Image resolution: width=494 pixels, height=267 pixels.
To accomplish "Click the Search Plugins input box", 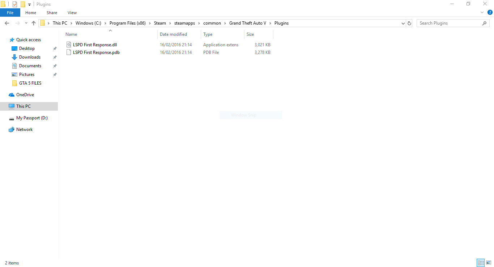I will point(449,23).
